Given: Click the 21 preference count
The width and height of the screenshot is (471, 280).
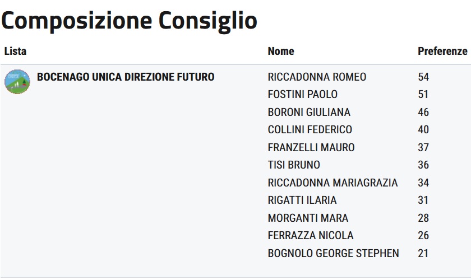Looking at the screenshot, I should pyautogui.click(x=423, y=253).
